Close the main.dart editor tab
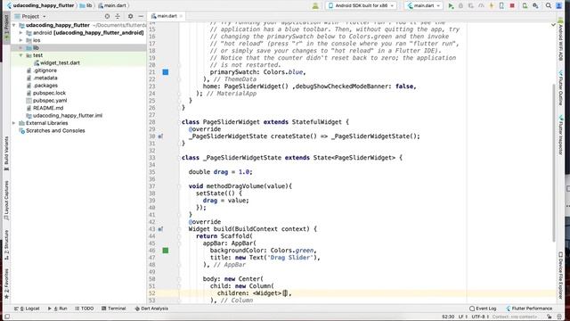Screen dimensions: 570x321 coord(181,16)
